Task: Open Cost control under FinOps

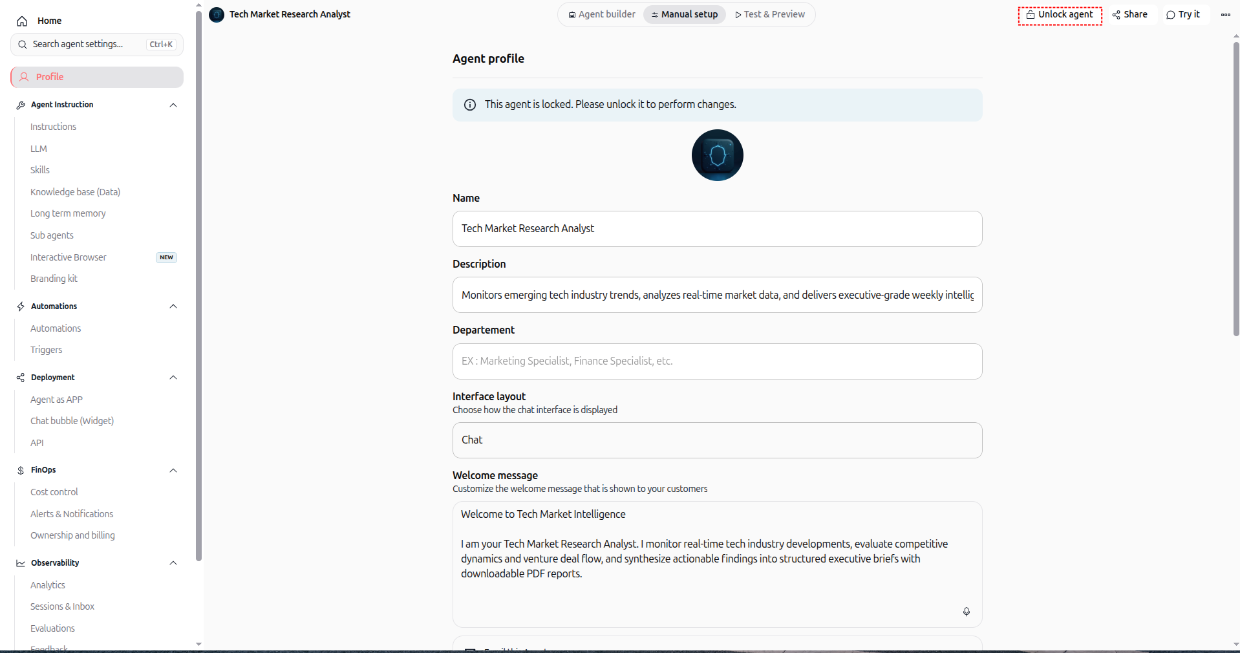Action: click(54, 492)
